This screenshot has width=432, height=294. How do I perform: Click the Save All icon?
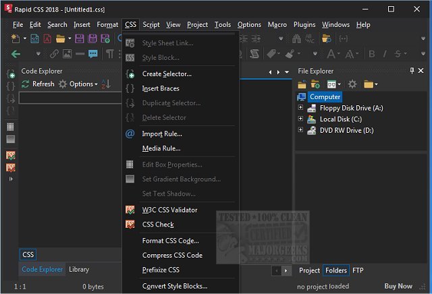click(x=92, y=38)
